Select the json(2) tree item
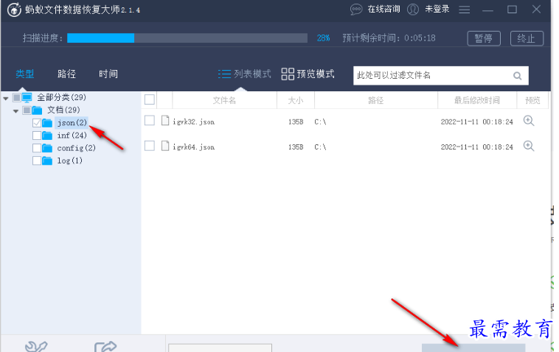 point(72,123)
